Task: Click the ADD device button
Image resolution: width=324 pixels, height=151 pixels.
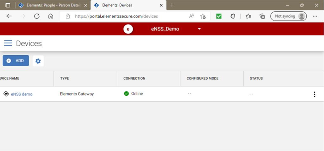Action: [16, 61]
